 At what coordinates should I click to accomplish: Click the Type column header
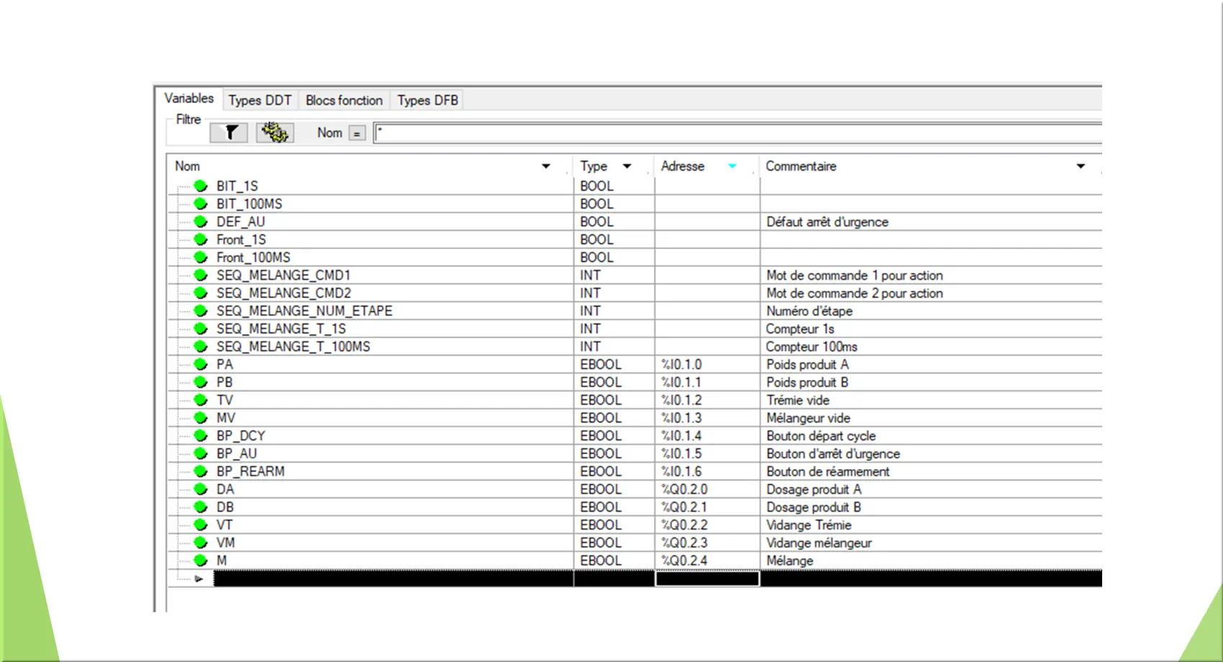point(594,166)
